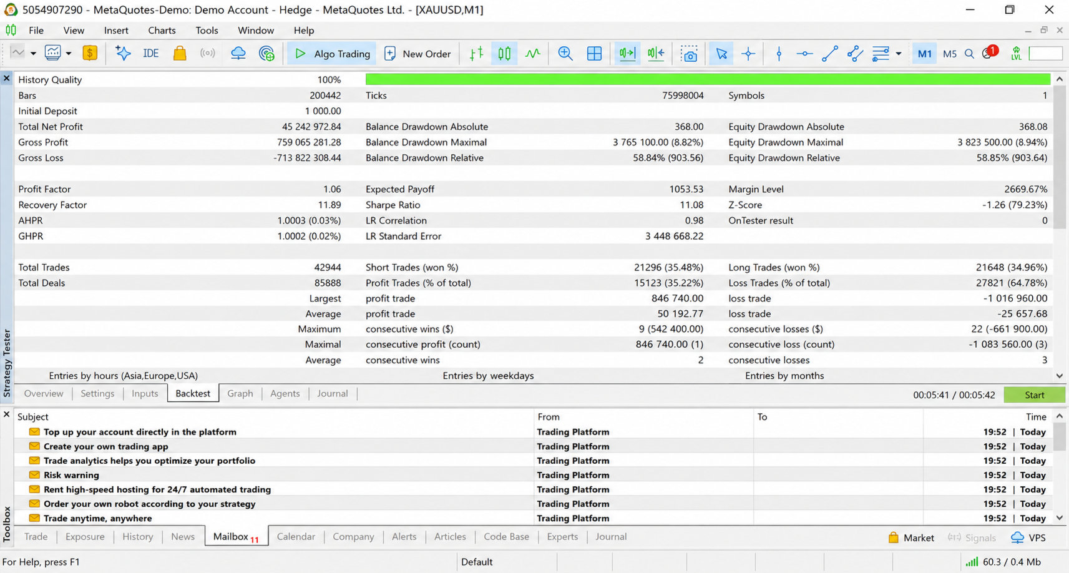Screen dimensions: 1069x573
Task: Click the New Order button
Action: [417, 54]
